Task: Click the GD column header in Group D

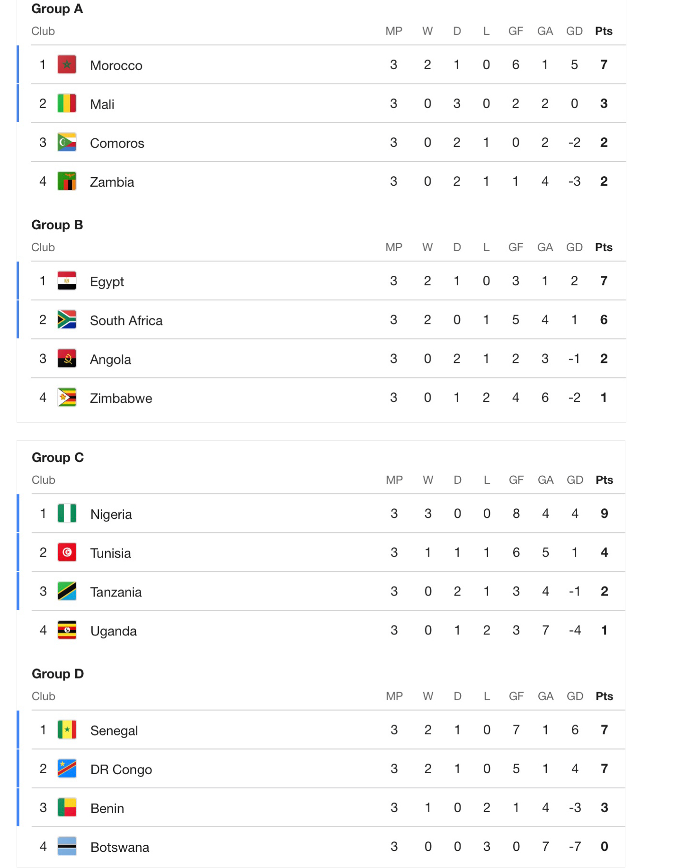Action: 575,696
